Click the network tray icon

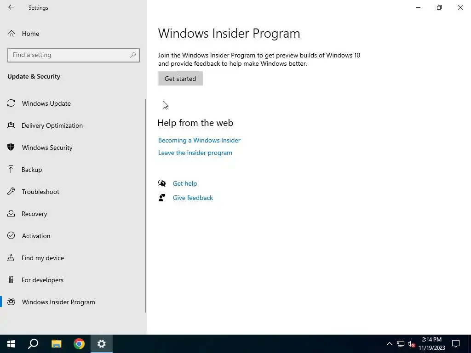click(401, 344)
